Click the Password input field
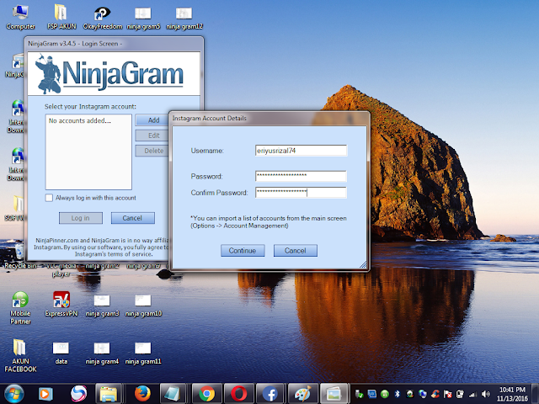 pos(301,176)
